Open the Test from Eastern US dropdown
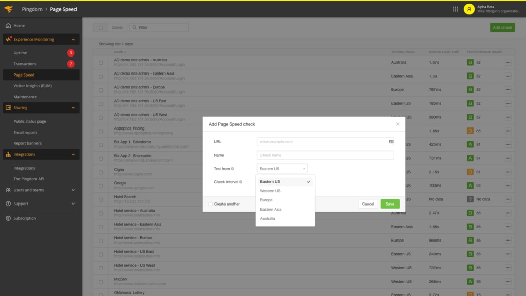The width and height of the screenshot is (526, 296). coord(282,169)
